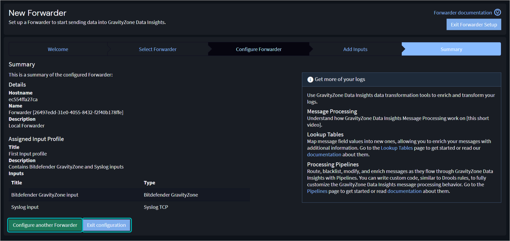Open the Pipelines documentation link
Viewport: 510px width, 241px height.
pyautogui.click(x=404, y=191)
